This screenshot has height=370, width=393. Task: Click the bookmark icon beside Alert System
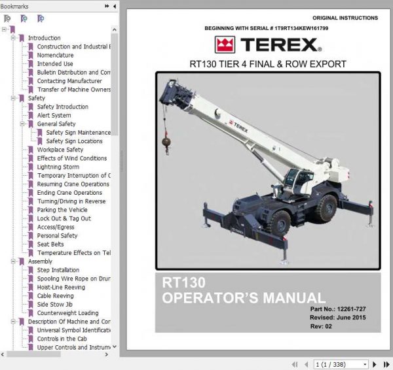click(31, 116)
